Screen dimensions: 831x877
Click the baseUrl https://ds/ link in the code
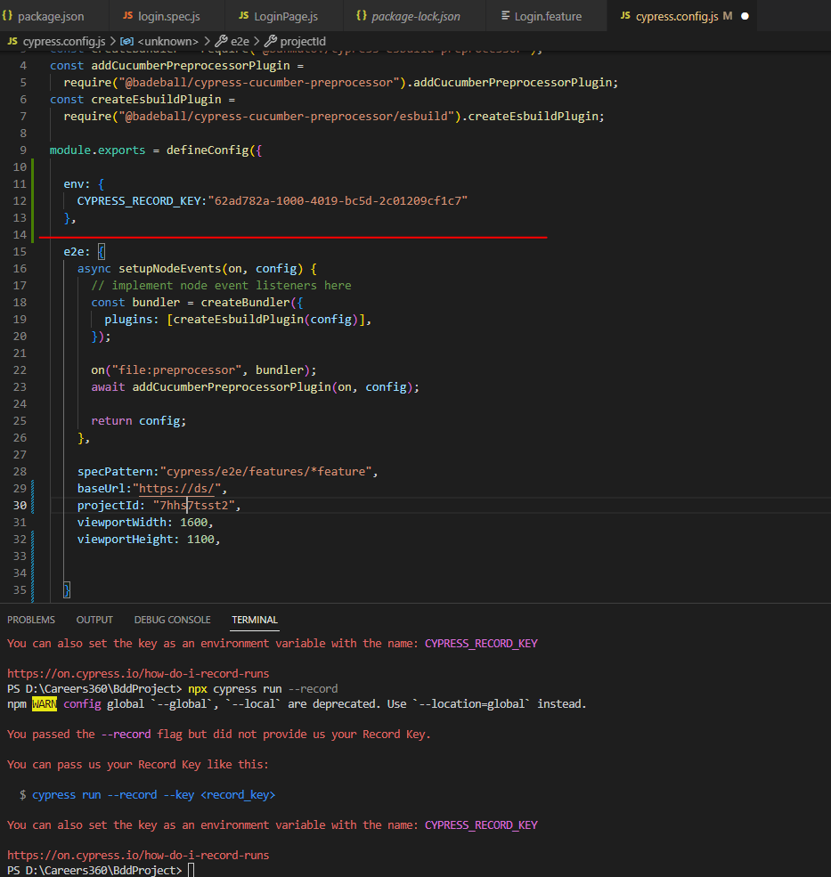coord(178,488)
